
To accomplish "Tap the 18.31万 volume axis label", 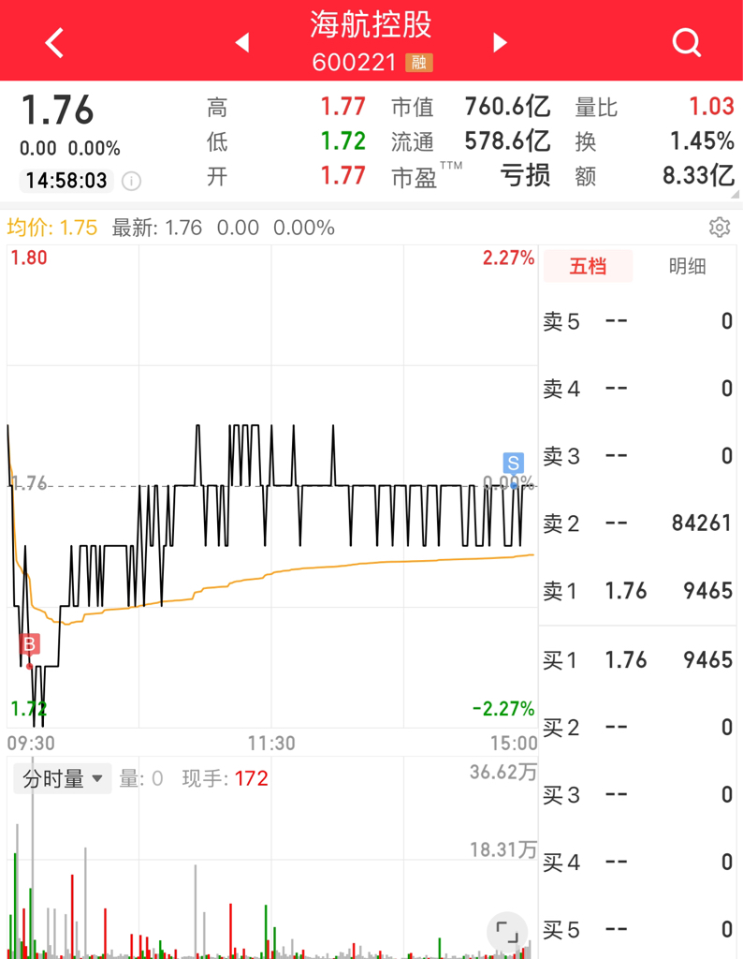I will (503, 849).
